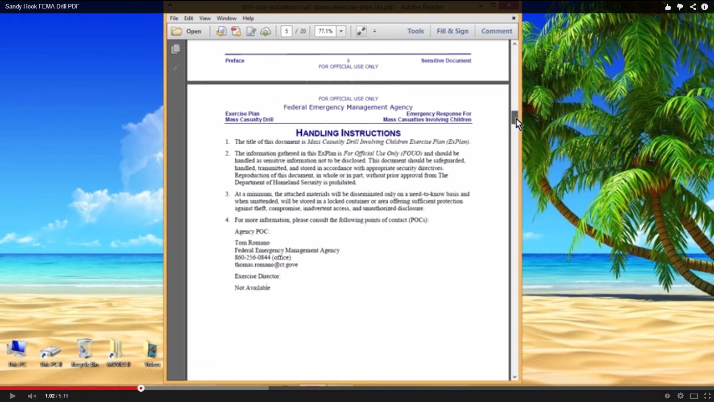
Task: Click the page number field showing 5
Action: tap(286, 31)
